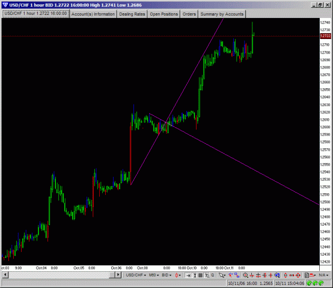
Task: Select the red crosshair tool icon
Action: point(270,275)
